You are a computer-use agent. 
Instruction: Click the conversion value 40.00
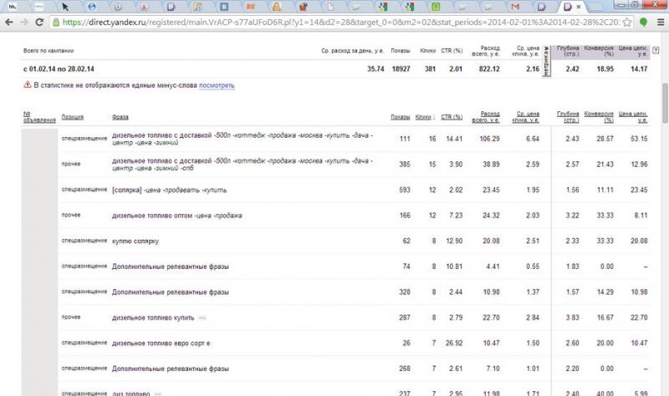[605, 393]
